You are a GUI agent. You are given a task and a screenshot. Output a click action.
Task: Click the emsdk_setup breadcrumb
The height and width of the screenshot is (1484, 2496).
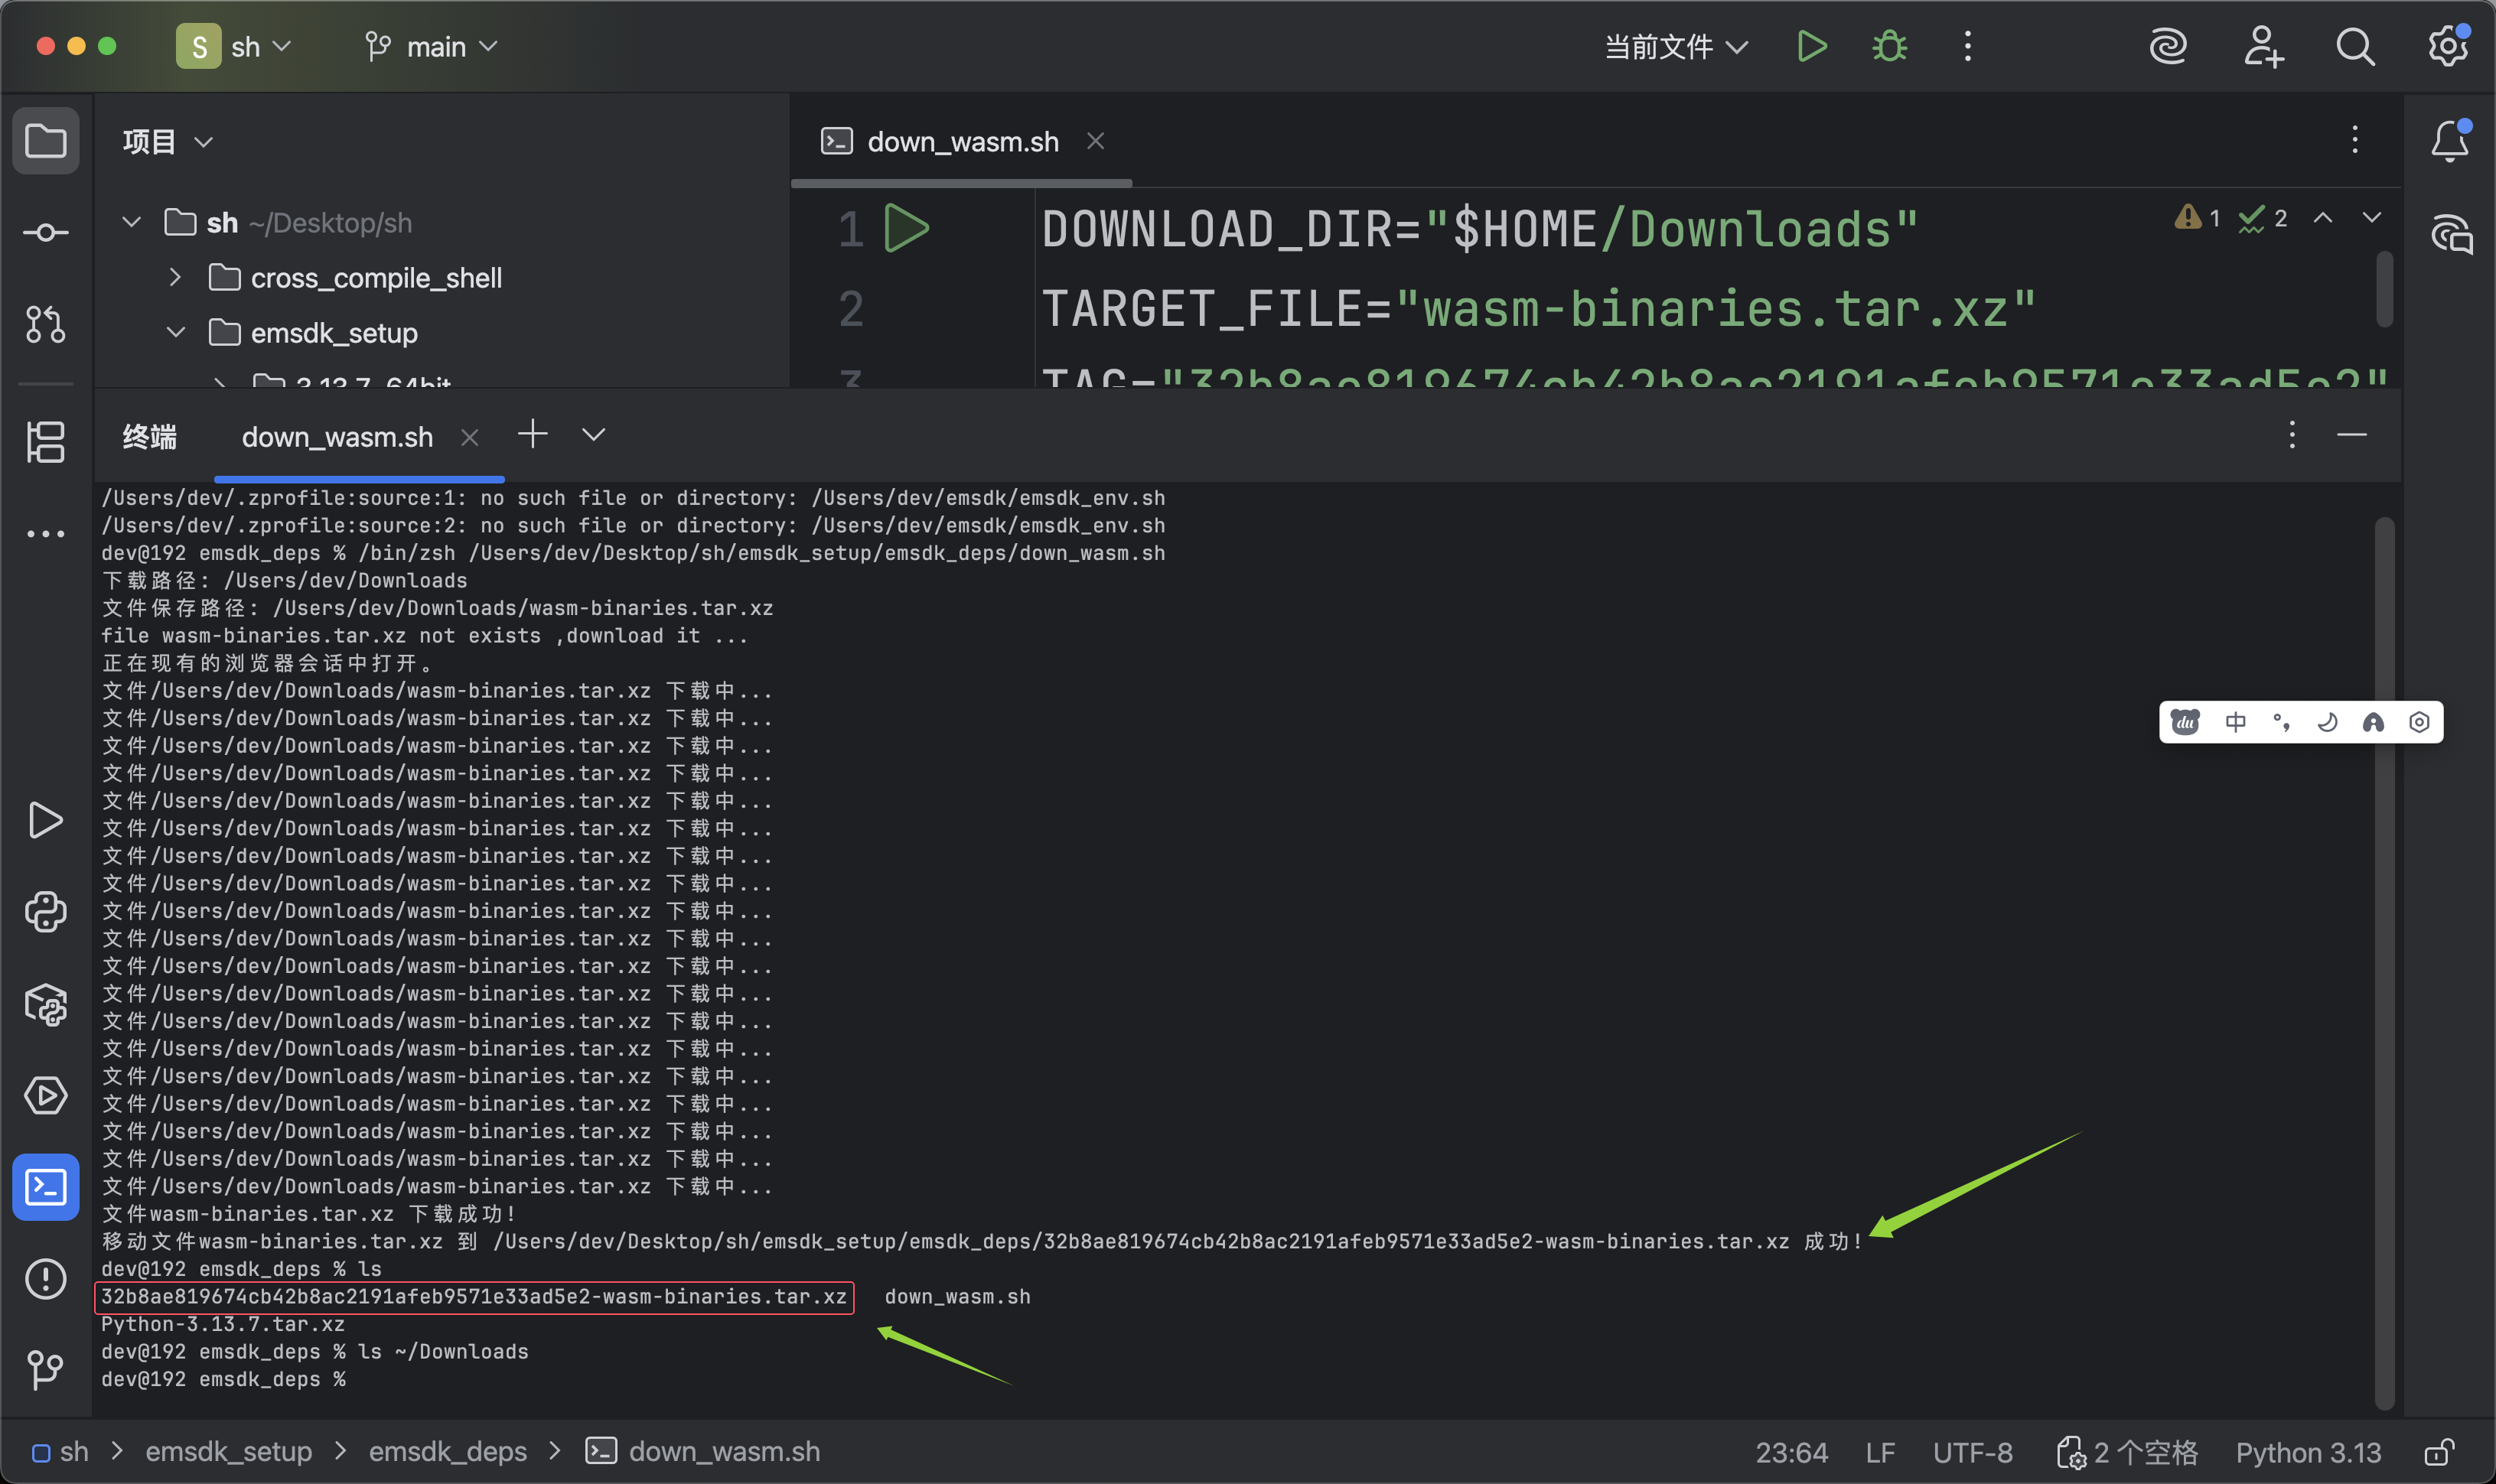point(229,1452)
